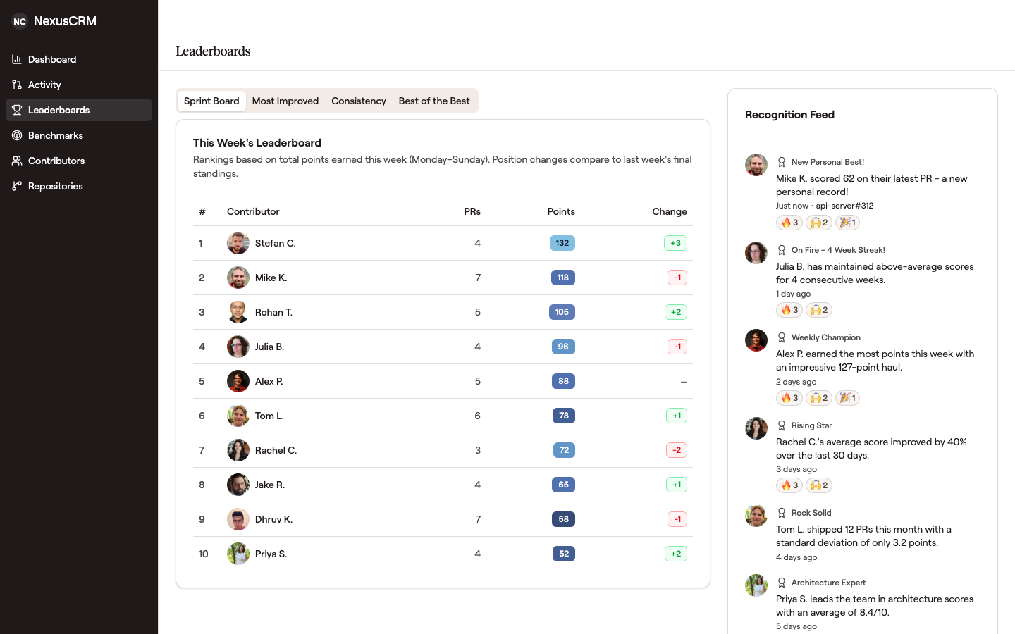Image resolution: width=1015 pixels, height=634 pixels.
Task: Click contributor name Julia B. in table
Action: (x=269, y=347)
